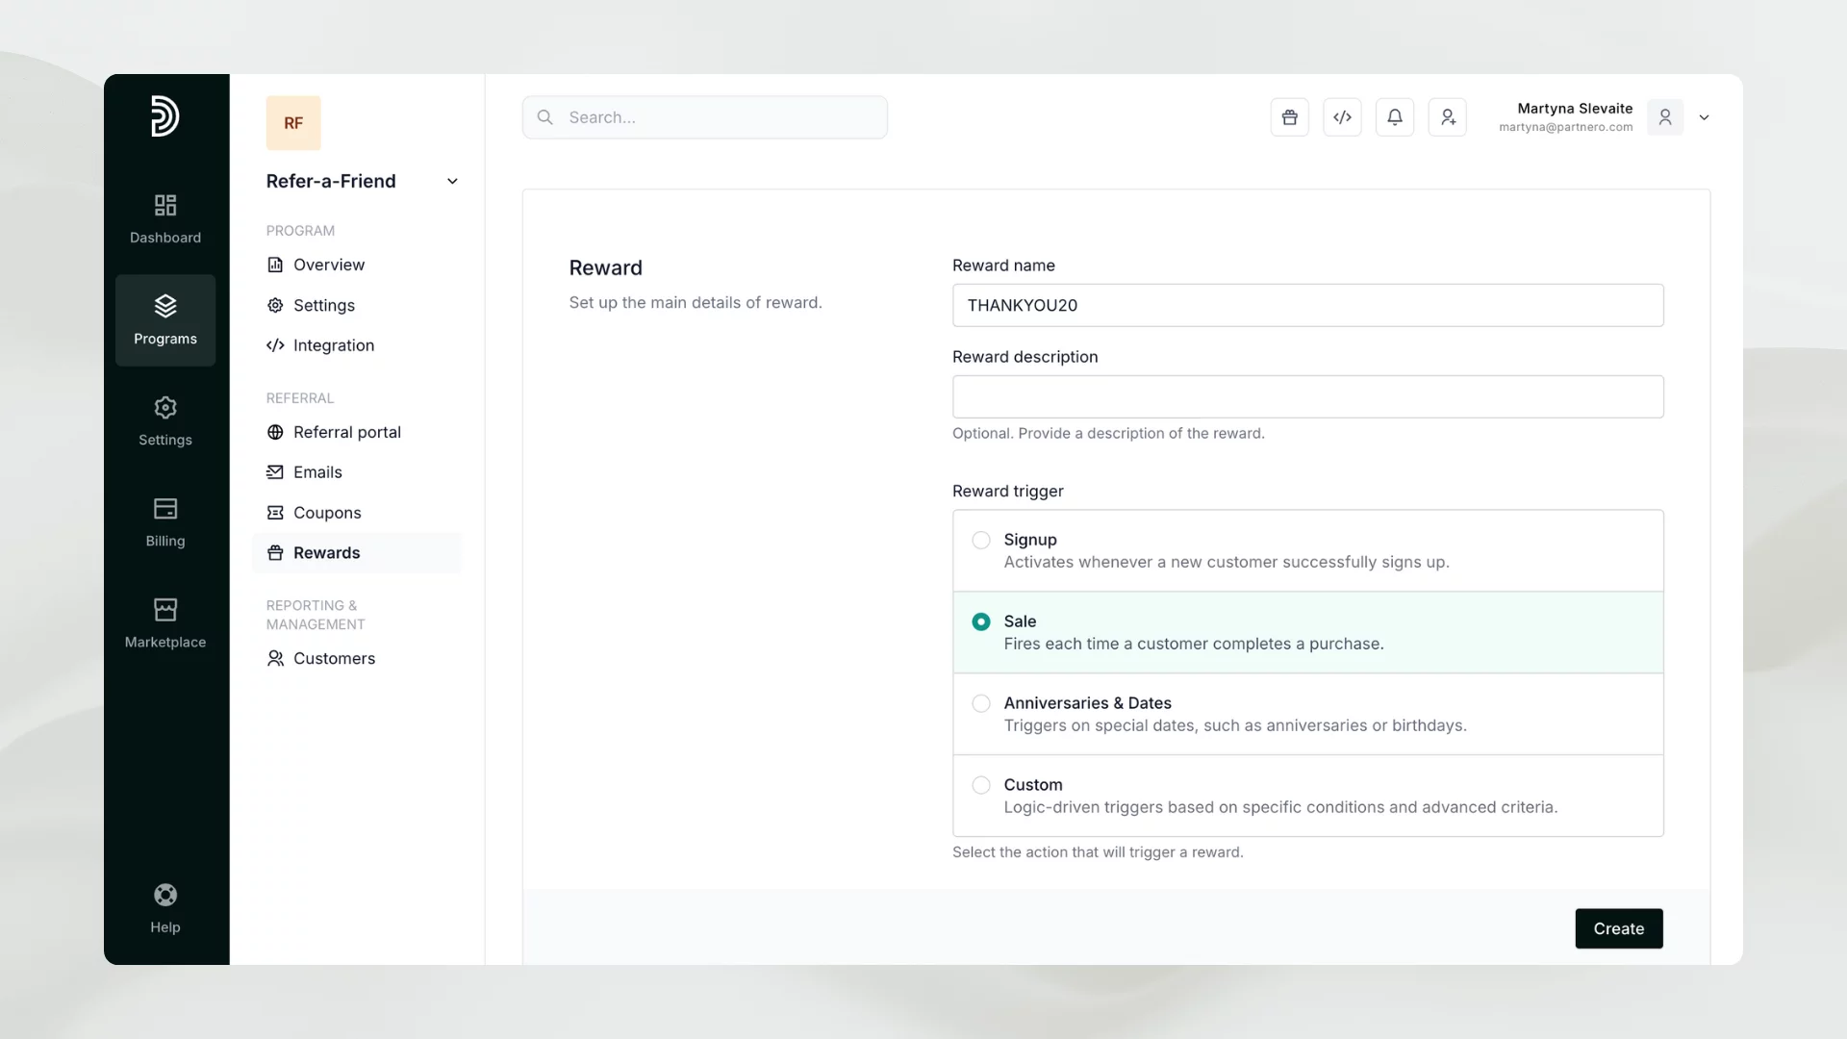Screen dimensions: 1847x1039
Task: Open Referral portal menu item
Action: (x=346, y=432)
